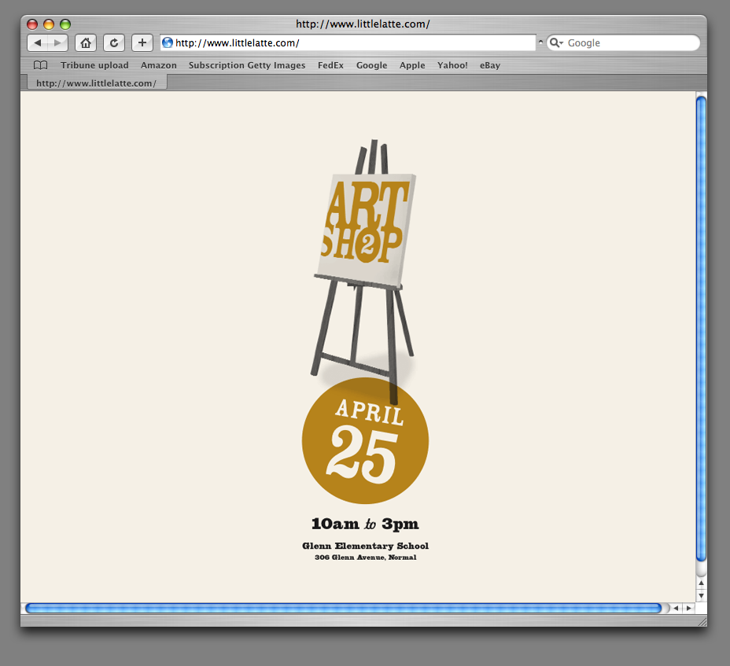Close the window with red button

(x=32, y=24)
